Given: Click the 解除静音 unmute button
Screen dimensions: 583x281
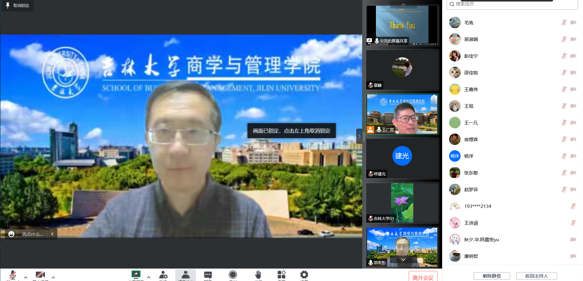Looking at the screenshot, I should [492, 276].
